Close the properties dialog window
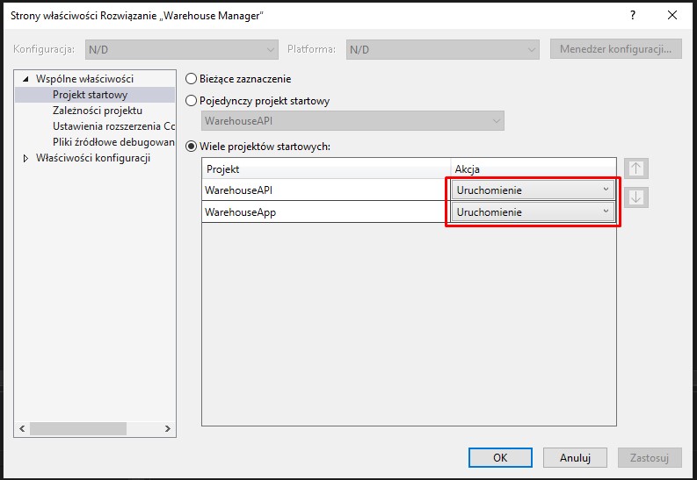The width and height of the screenshot is (697, 480). pos(672,15)
